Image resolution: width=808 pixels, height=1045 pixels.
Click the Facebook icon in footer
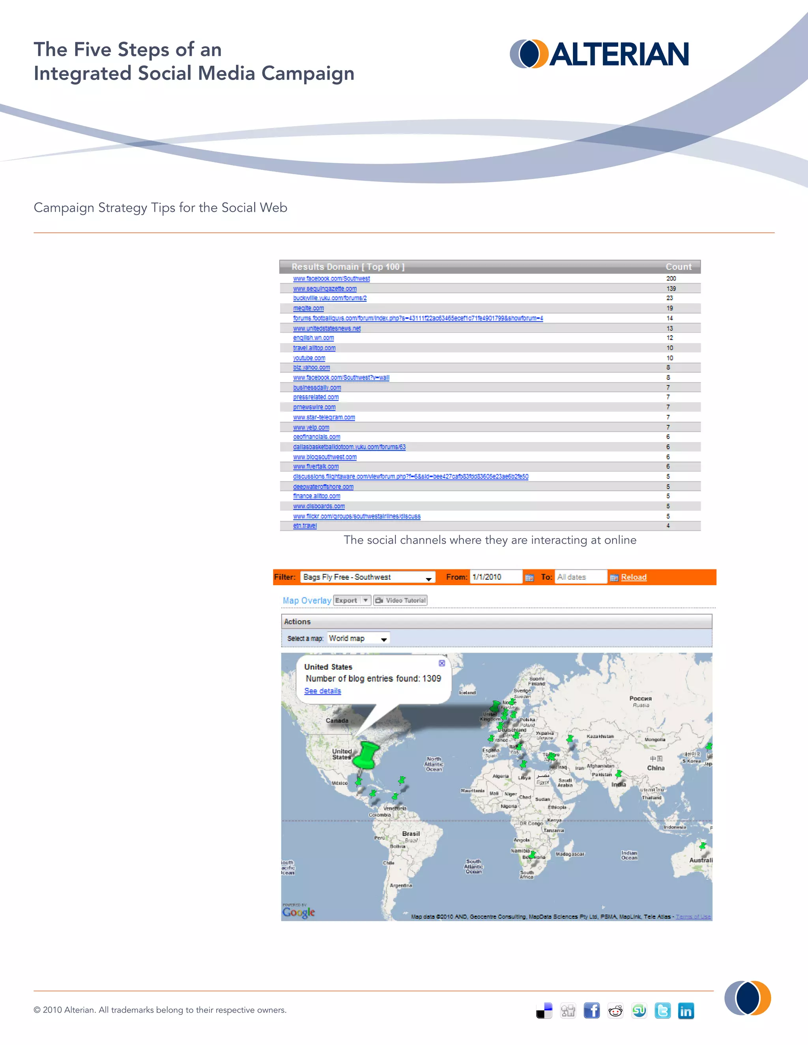click(592, 1011)
